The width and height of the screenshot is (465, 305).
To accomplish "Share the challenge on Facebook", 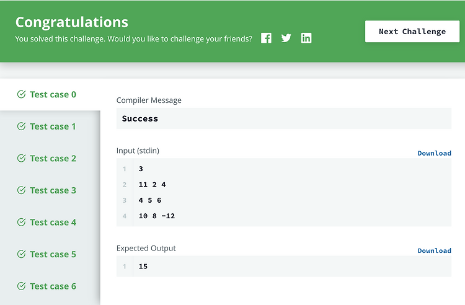I will pyautogui.click(x=266, y=38).
